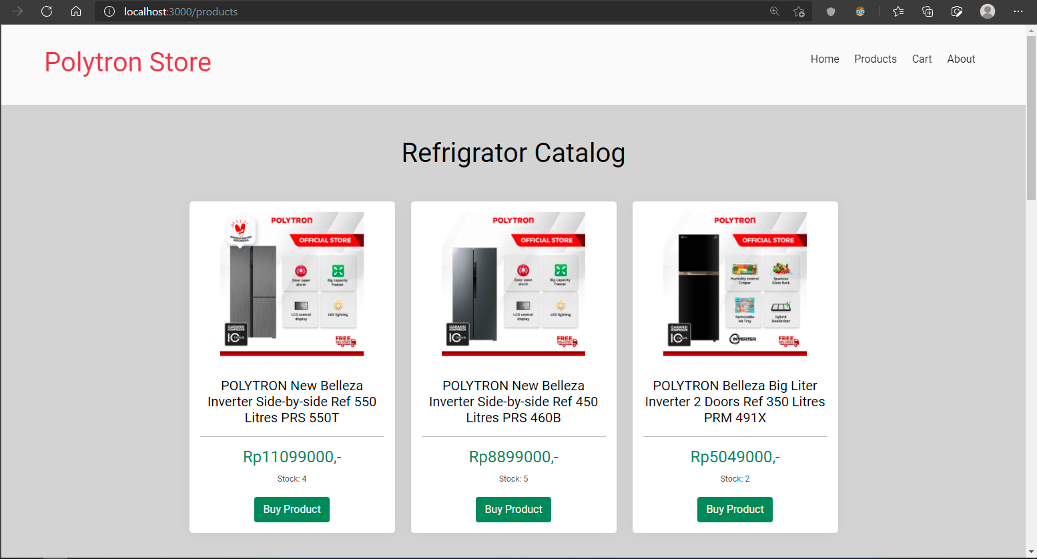This screenshot has height=559, width=1037.
Task: Open Products in the navigation bar
Action: 875,59
